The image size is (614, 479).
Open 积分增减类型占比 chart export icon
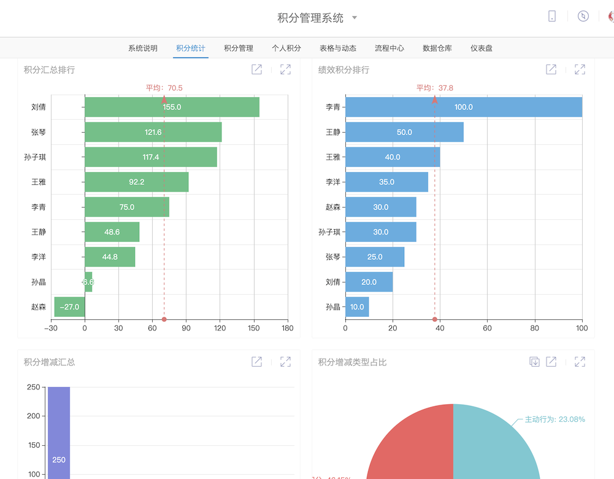551,362
